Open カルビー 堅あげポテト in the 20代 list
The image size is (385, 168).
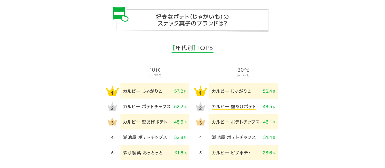pyautogui.click(x=234, y=107)
